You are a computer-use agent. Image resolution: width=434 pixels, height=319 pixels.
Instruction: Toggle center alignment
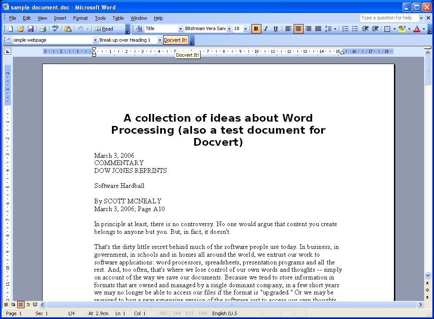[298, 29]
